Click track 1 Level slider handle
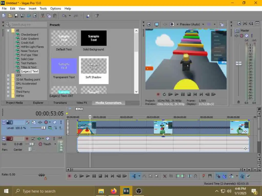Viewport: 262px width, 196px height. 43,128
